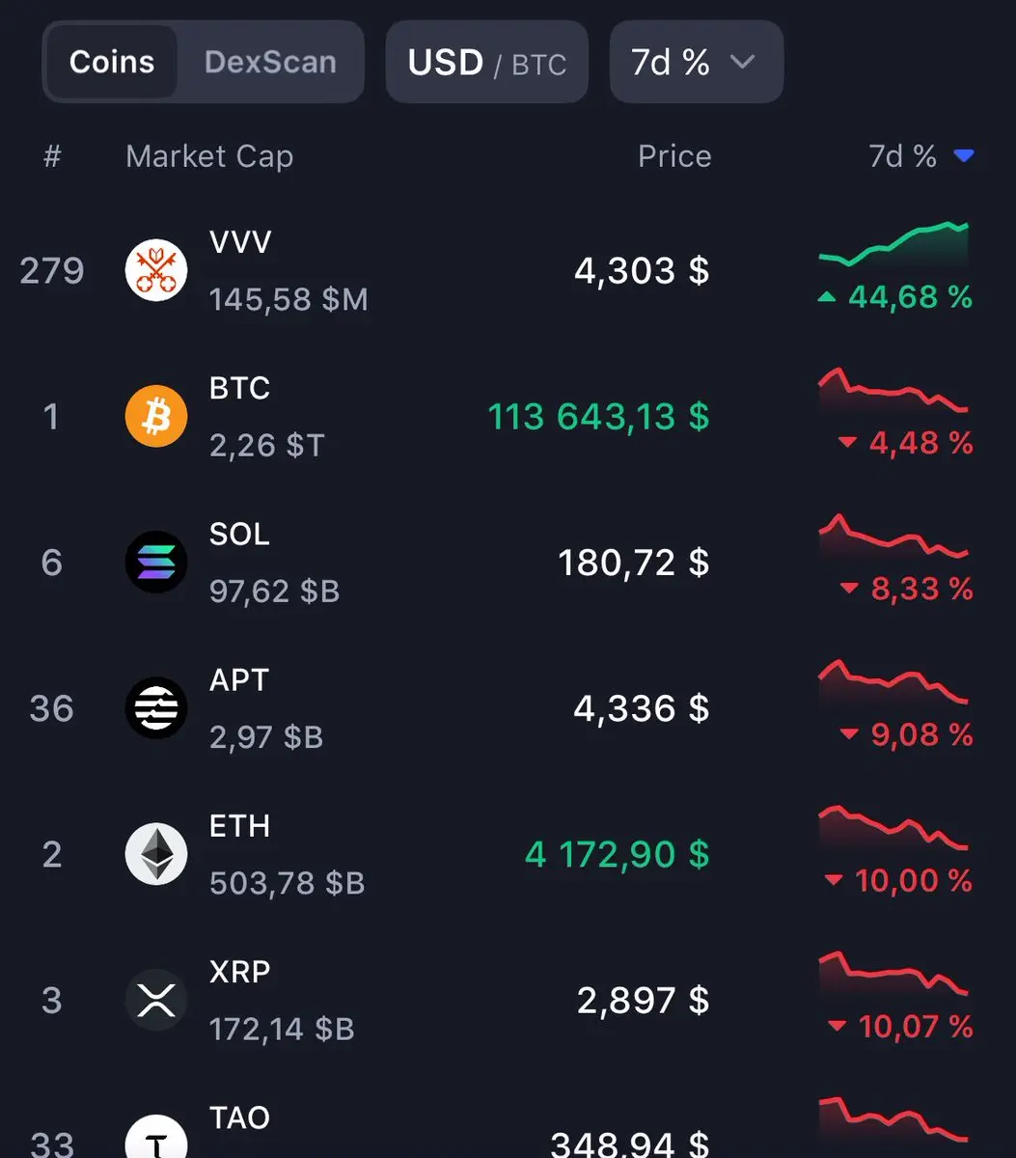This screenshot has width=1016, height=1158.
Task: Open the VVV green 7-day sparkline chart
Action: [x=892, y=244]
